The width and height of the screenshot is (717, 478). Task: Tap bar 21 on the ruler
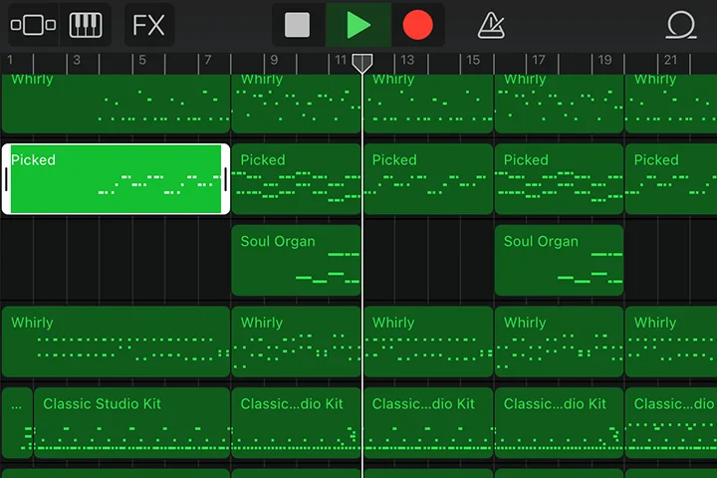(670, 60)
